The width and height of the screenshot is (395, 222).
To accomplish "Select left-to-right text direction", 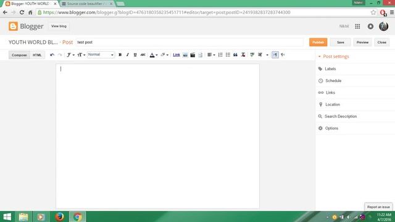I will (x=275, y=55).
